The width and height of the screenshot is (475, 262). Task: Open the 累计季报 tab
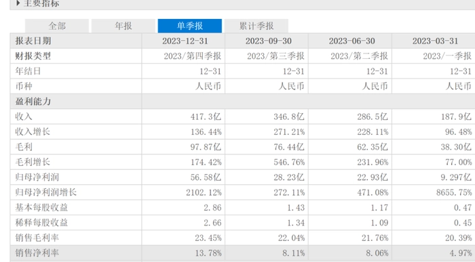click(x=256, y=26)
